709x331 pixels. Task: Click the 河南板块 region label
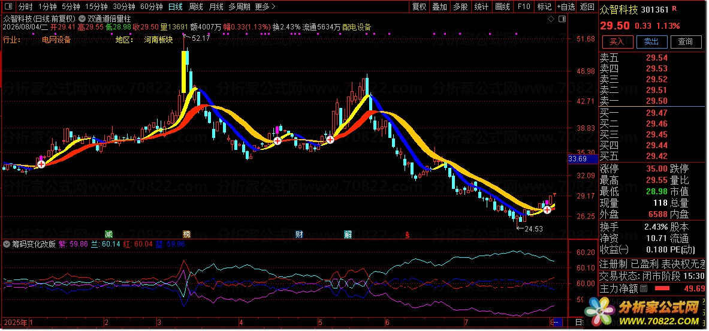pyautogui.click(x=159, y=40)
